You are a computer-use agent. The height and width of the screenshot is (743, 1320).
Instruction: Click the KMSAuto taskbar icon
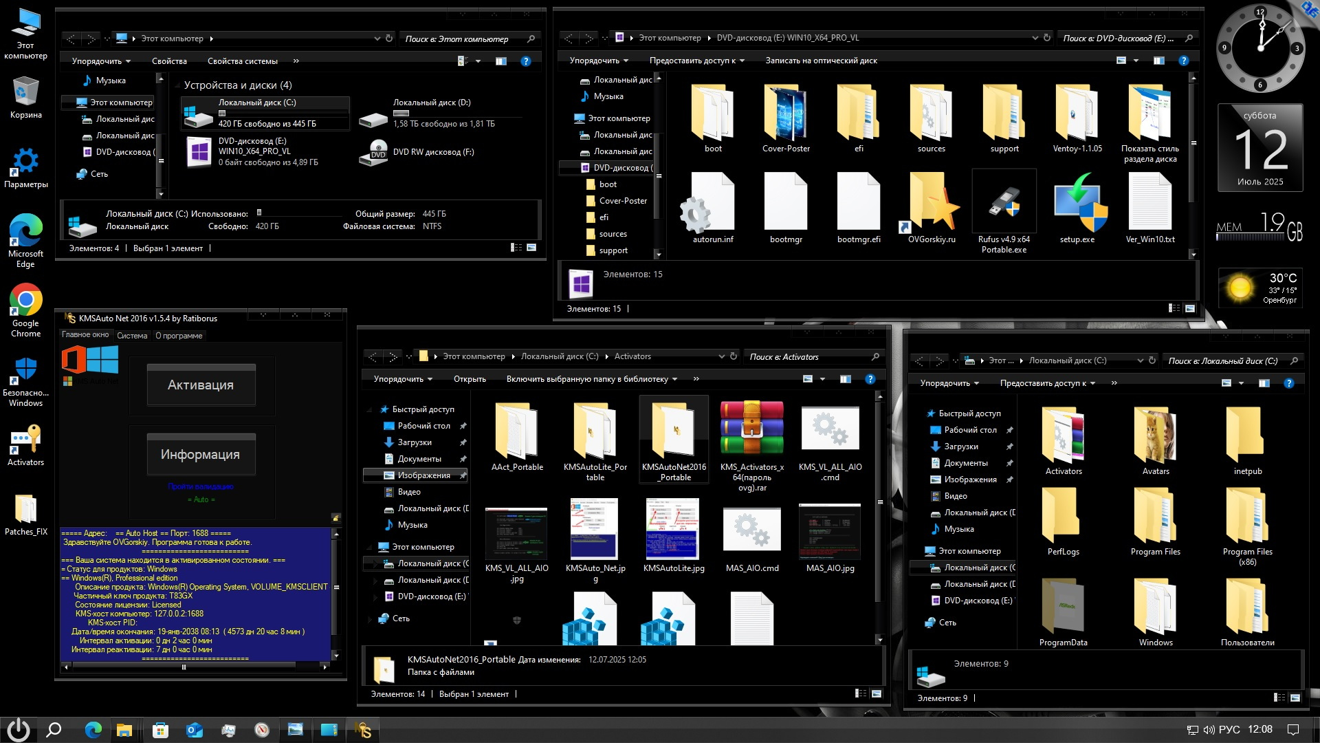363,730
